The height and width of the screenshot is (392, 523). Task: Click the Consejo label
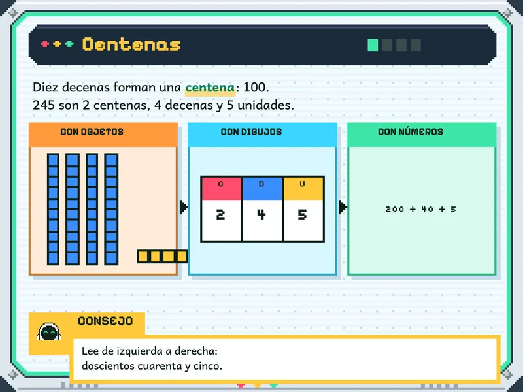click(105, 321)
